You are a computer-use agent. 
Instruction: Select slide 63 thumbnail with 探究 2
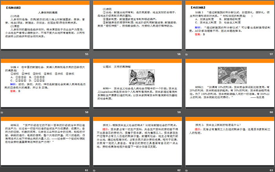pyautogui.click(x=230, y=142)
